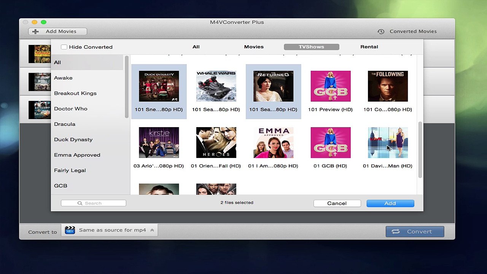The image size is (487, 274).
Task: Click the "03 Arlo'...080p HD)" label
Action: [159, 166]
